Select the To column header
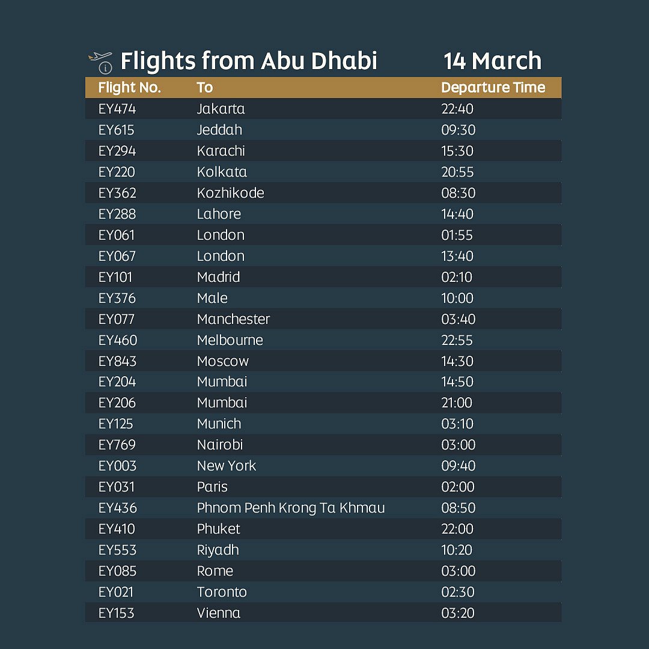Screen dimensions: 649x649 click(205, 88)
